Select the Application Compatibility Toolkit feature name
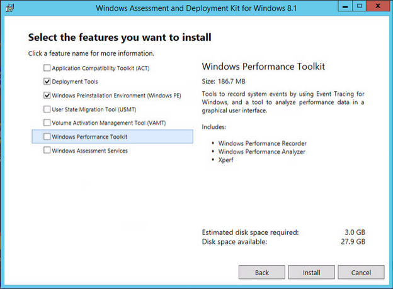Image resolution: width=393 pixels, height=289 pixels. (101, 68)
